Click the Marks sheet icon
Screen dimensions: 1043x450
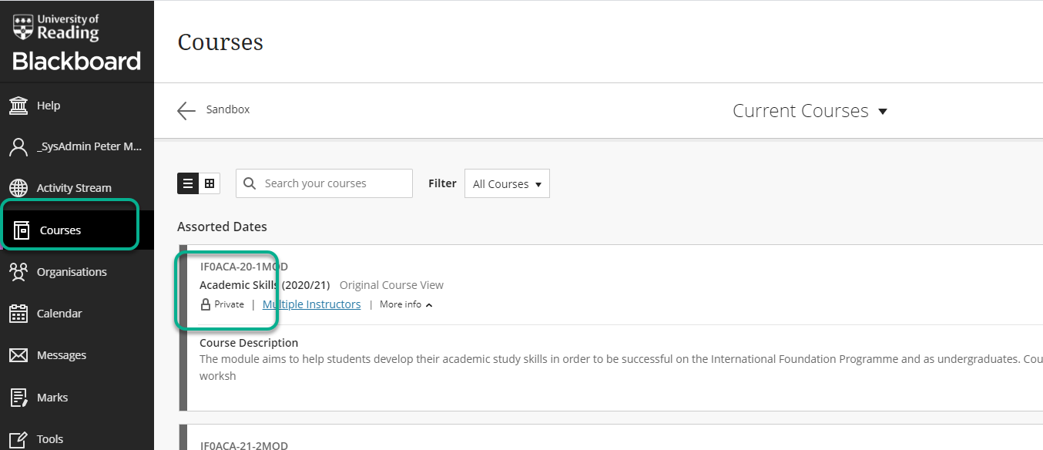point(18,398)
